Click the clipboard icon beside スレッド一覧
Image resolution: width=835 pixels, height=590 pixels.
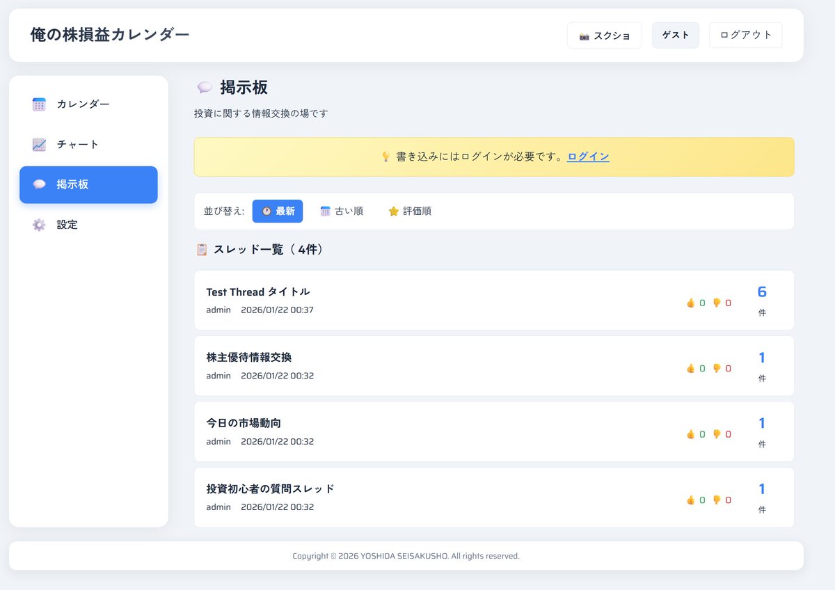tap(201, 249)
